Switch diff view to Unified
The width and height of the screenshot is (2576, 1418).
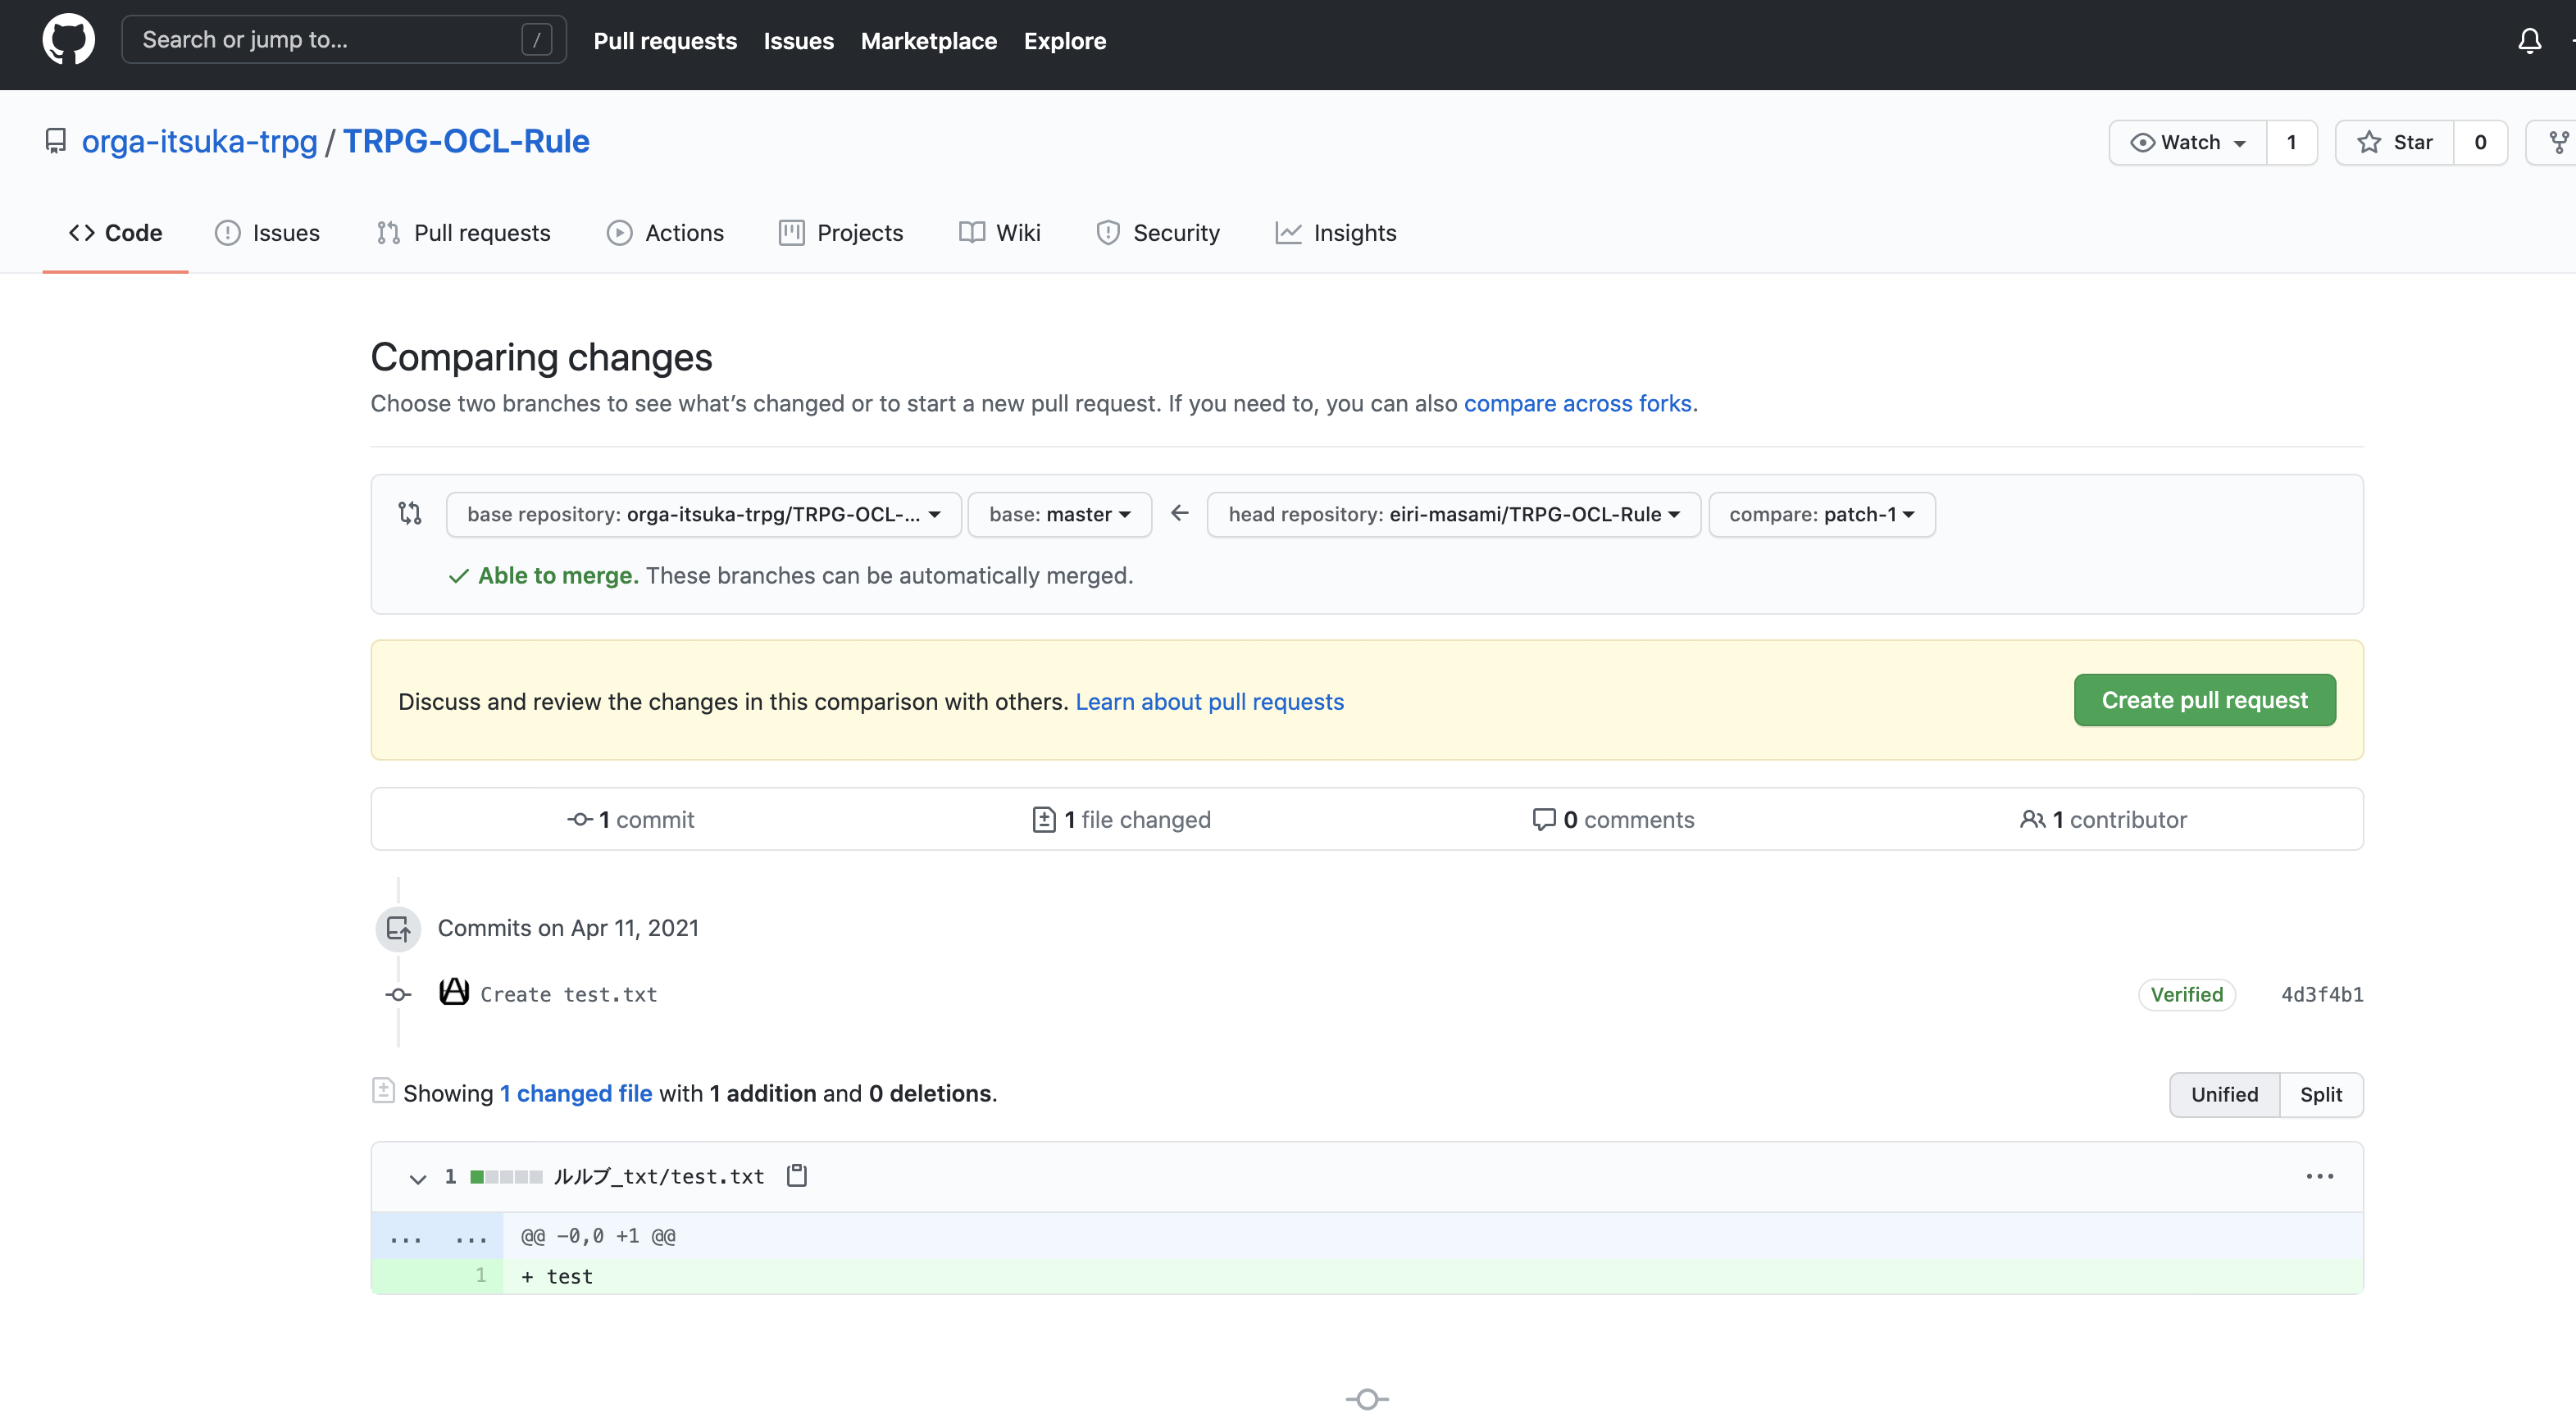tap(2224, 1094)
